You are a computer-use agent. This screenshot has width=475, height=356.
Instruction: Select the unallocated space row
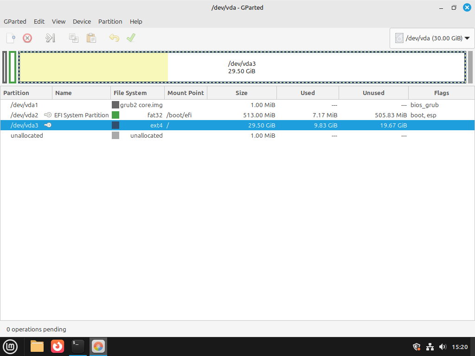27,135
